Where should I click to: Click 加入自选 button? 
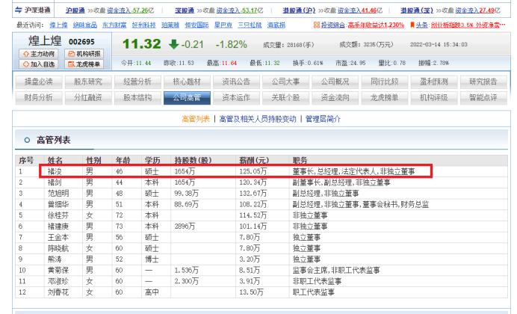(39, 64)
